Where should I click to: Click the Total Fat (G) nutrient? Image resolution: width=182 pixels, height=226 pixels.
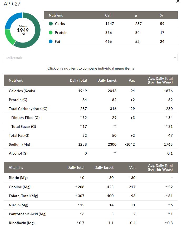[91, 135]
